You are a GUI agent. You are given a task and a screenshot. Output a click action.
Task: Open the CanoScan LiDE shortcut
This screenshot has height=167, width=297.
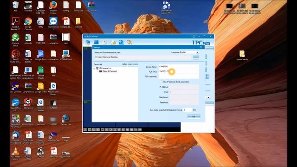[x=40, y=7]
